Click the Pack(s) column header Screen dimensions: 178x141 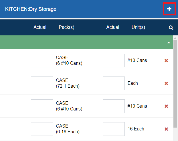(66, 27)
